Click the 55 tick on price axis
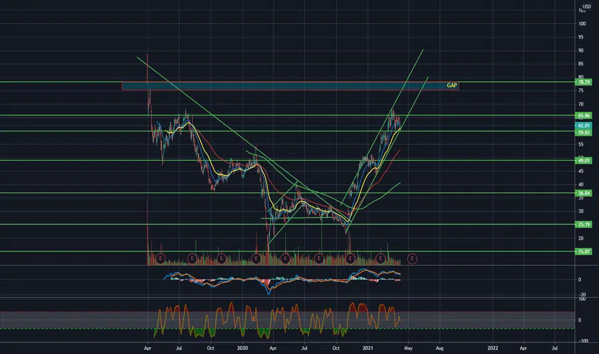 580,144
